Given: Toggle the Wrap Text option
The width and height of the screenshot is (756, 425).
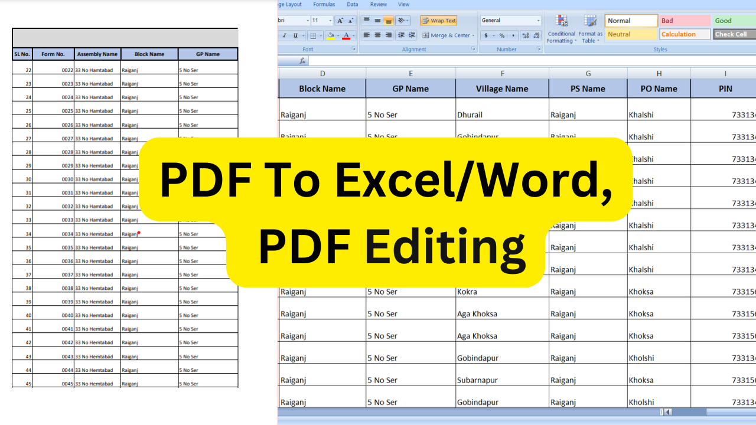Looking at the screenshot, I should (x=438, y=21).
